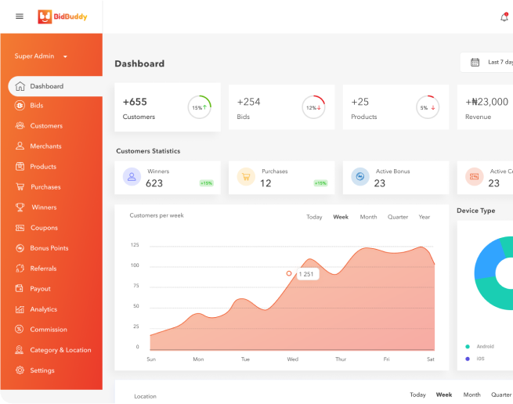The image size is (513, 404).
Task: Open the notifications bell
Action: [504, 17]
